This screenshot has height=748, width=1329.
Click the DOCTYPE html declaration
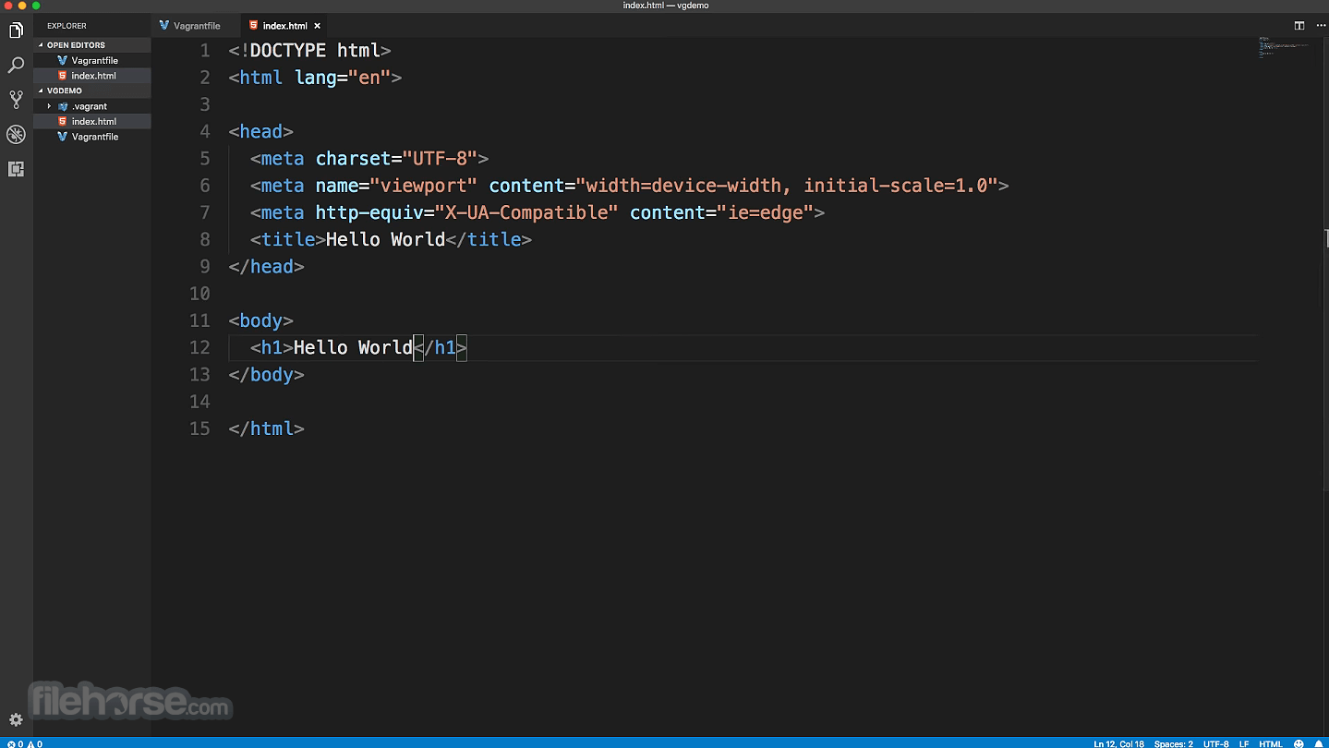tap(309, 51)
